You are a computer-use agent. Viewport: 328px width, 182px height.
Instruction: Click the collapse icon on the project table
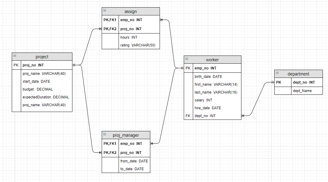[x=14, y=56]
